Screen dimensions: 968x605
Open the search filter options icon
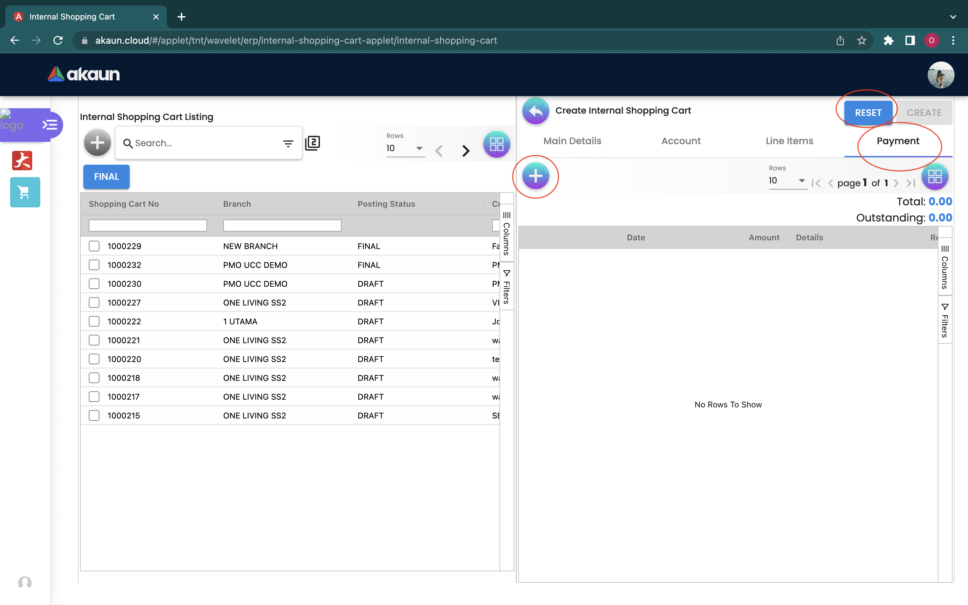point(288,143)
